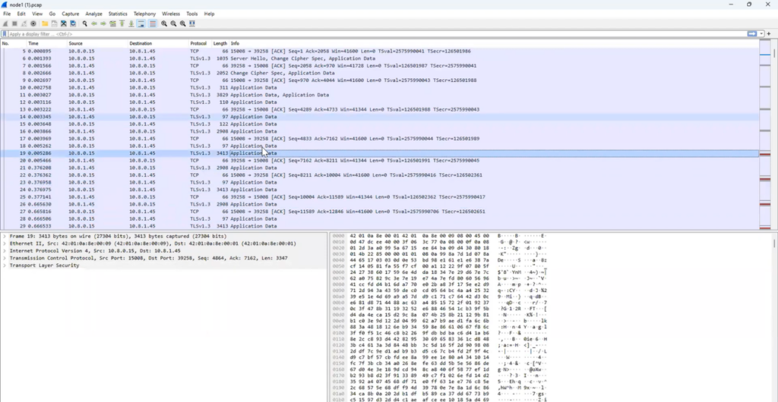Click go to specified packet icon
The height and width of the screenshot is (402, 778).
(112, 24)
